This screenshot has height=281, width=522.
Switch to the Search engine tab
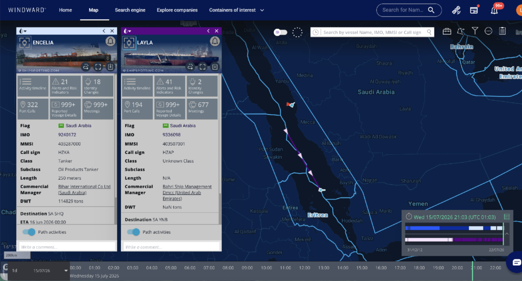click(x=130, y=10)
